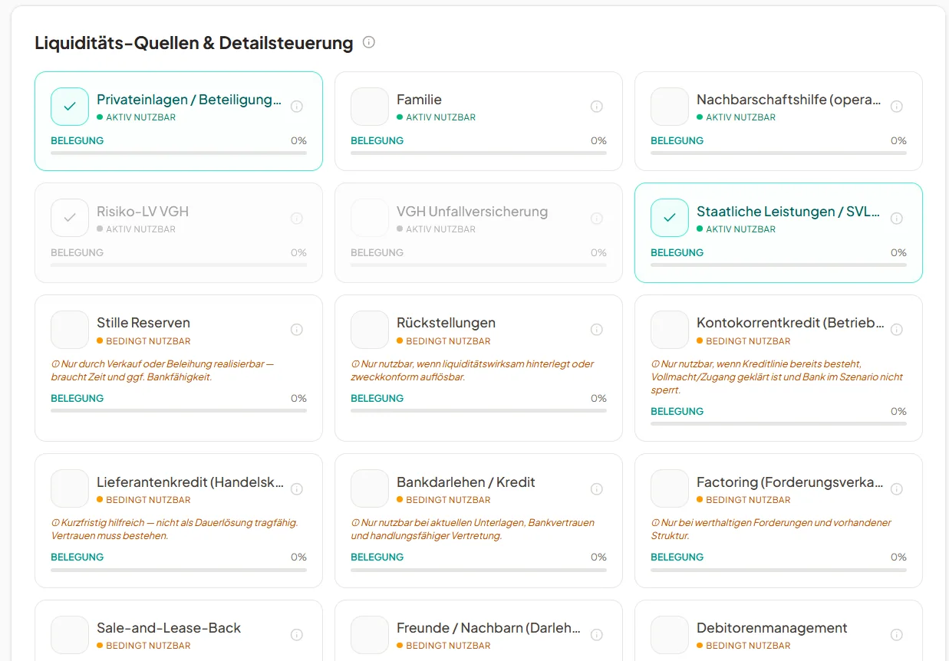Click the info icon on Familie card

click(597, 107)
